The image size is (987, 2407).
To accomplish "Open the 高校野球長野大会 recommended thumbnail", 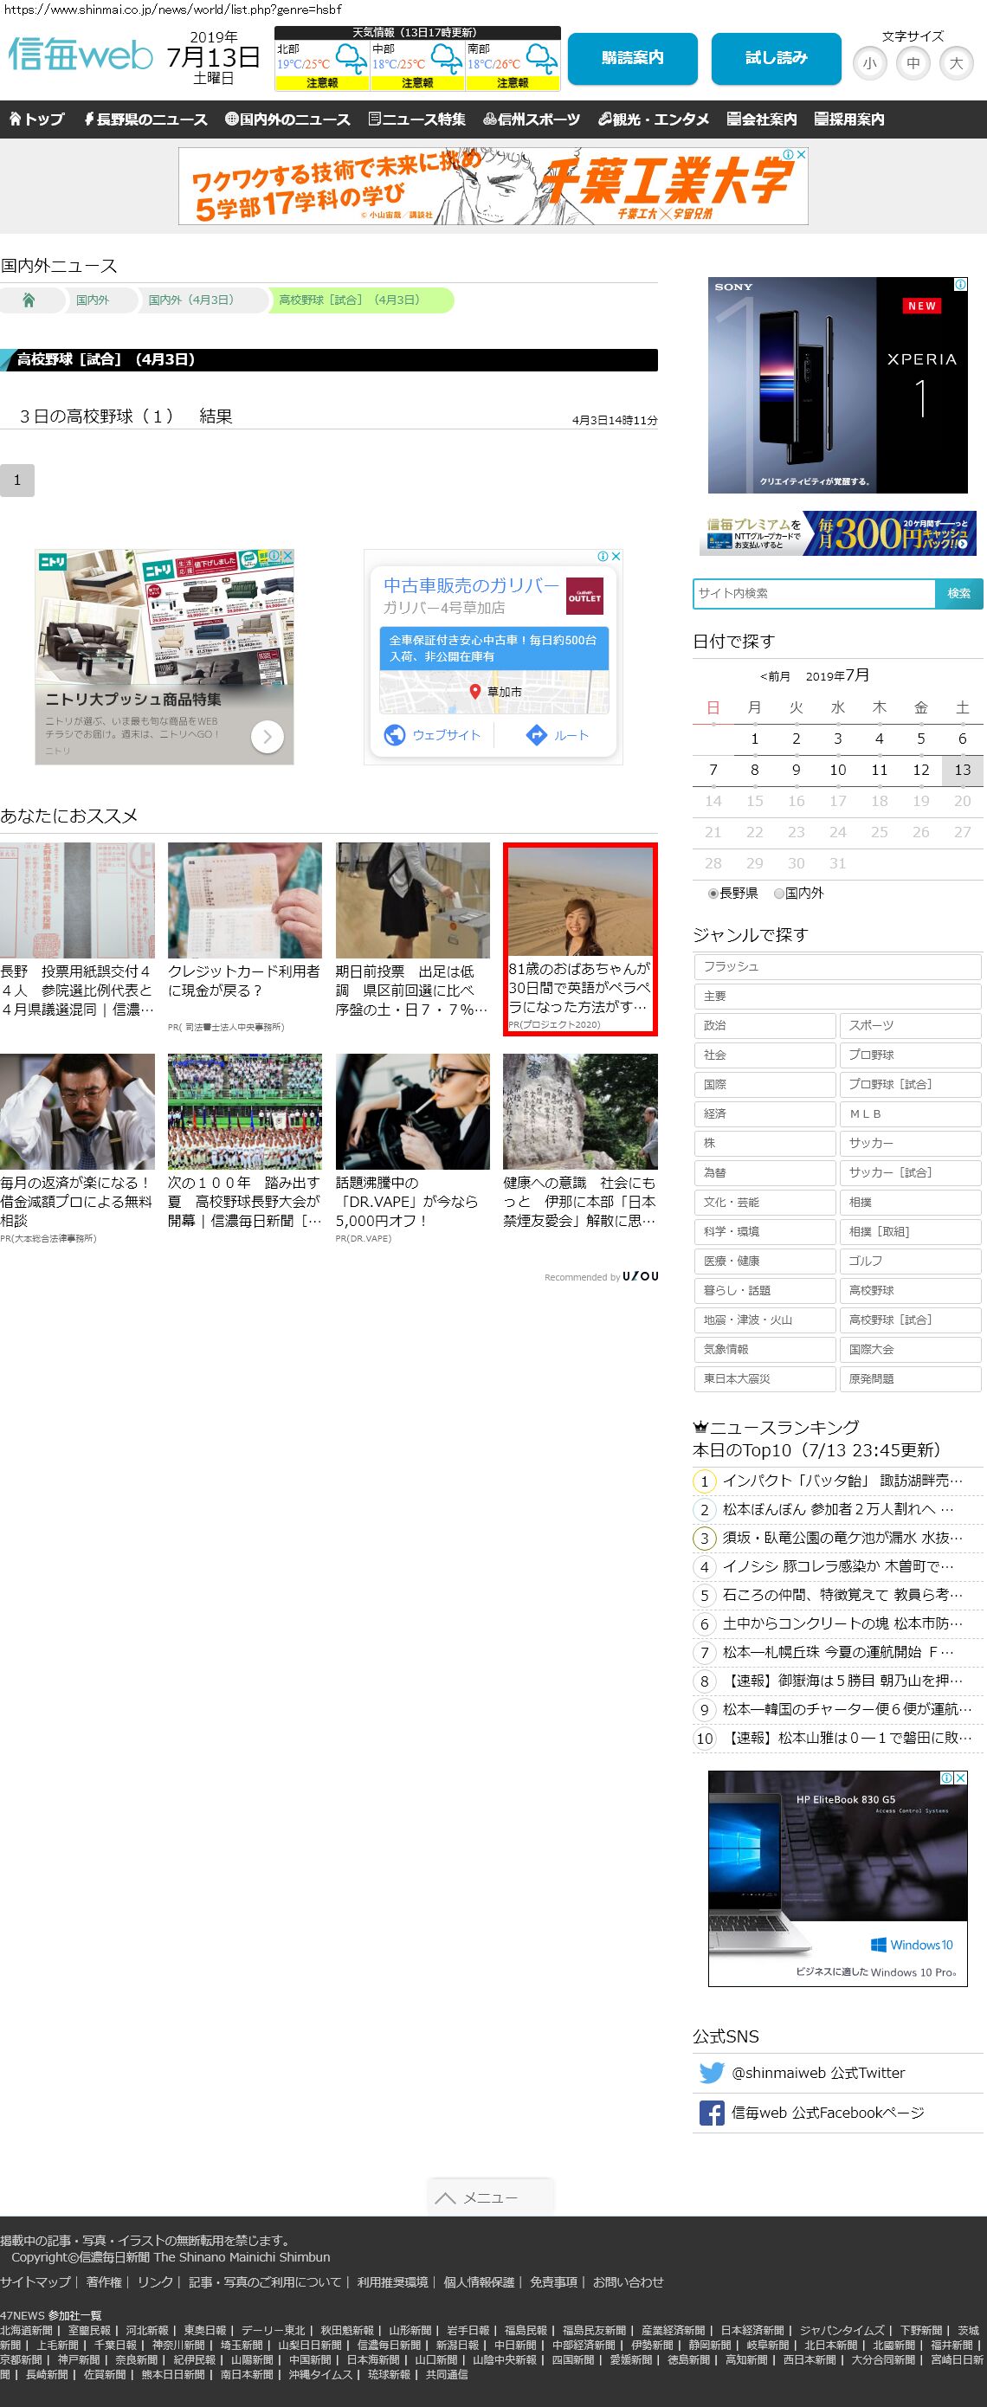I will [x=245, y=1112].
